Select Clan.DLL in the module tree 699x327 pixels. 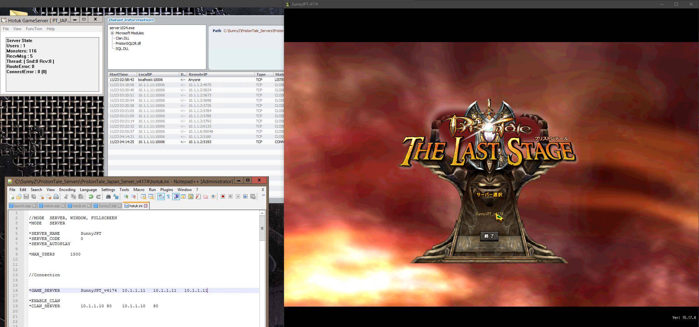pos(122,38)
